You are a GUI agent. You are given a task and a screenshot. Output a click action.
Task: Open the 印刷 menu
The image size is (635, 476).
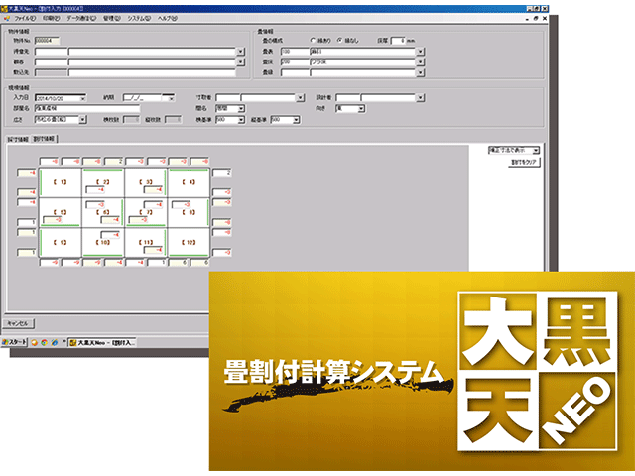pyautogui.click(x=52, y=18)
